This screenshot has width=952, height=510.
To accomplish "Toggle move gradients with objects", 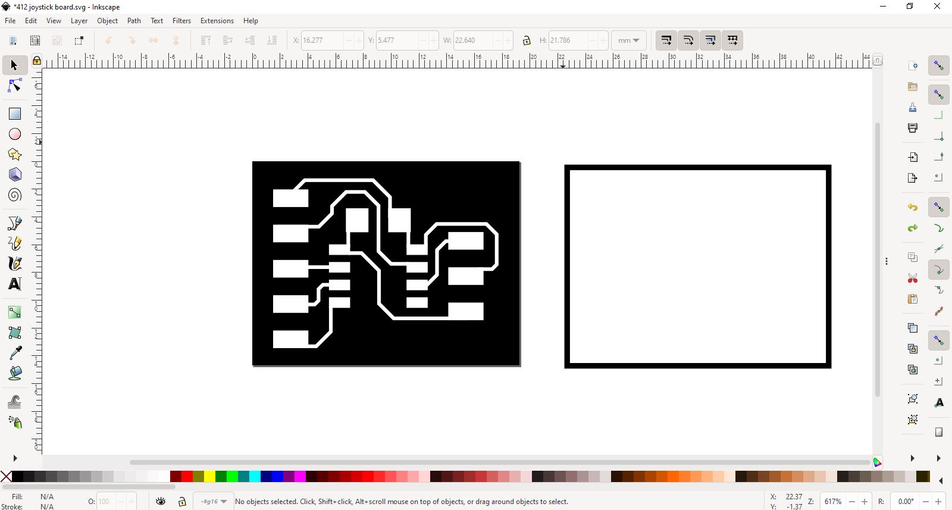I will (x=710, y=40).
